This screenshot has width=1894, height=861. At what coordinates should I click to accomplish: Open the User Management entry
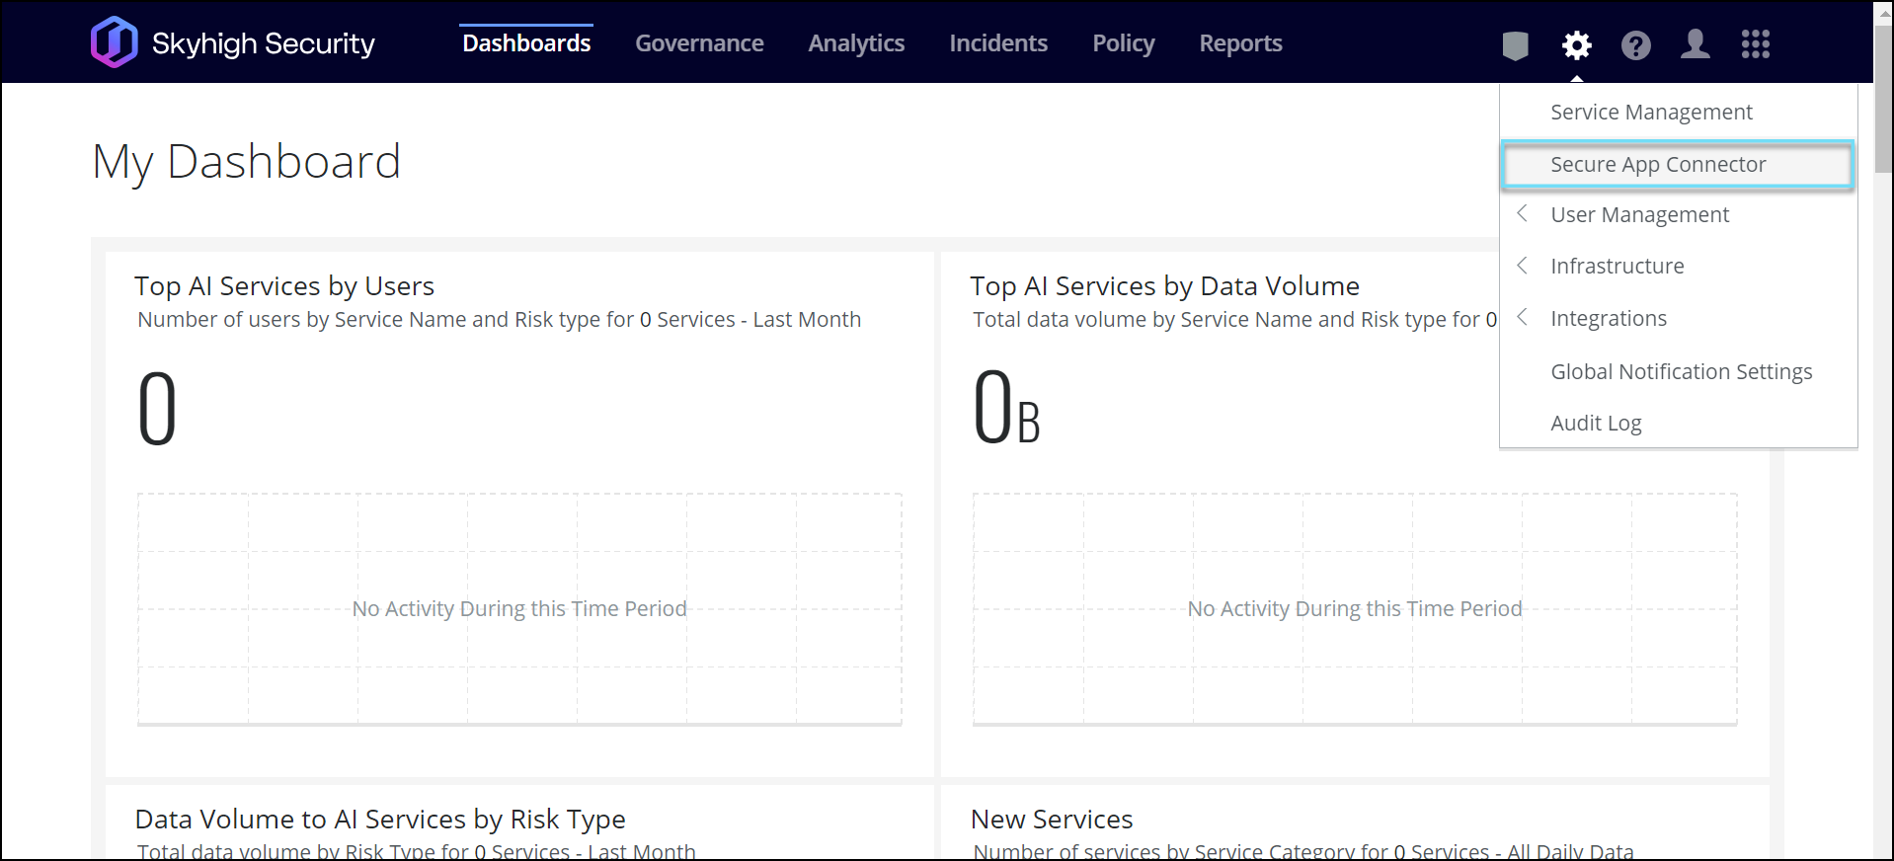tap(1639, 215)
